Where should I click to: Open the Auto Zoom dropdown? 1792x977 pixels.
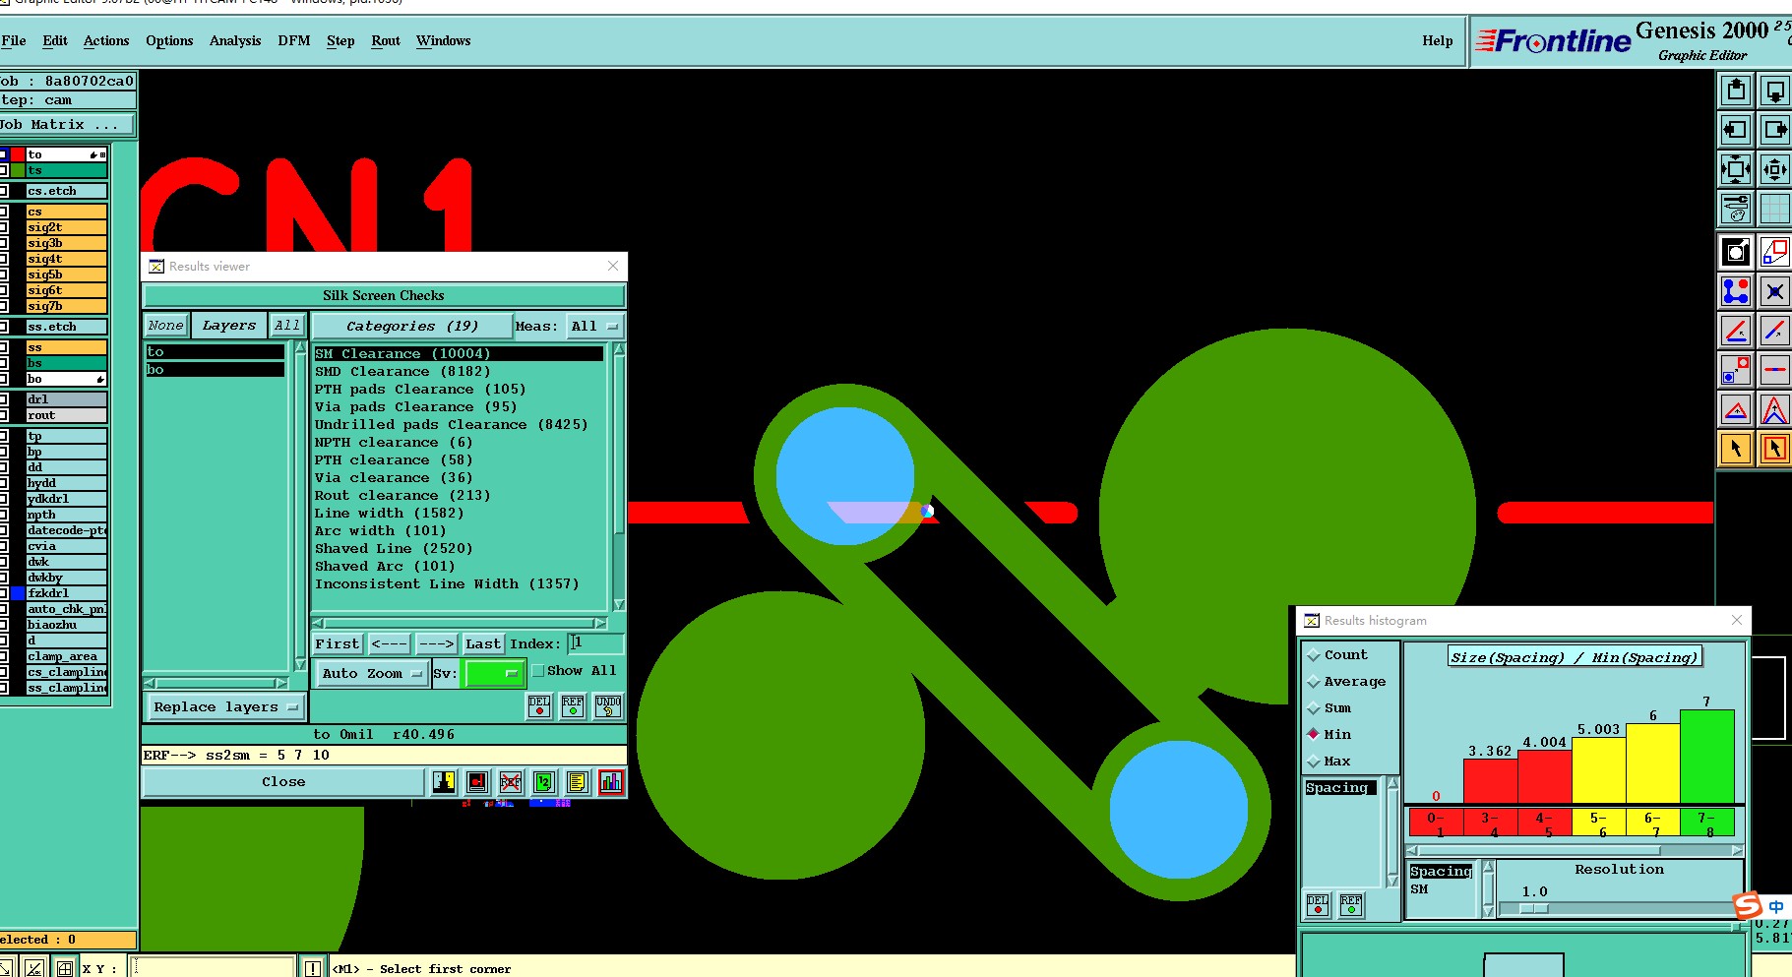(x=372, y=674)
